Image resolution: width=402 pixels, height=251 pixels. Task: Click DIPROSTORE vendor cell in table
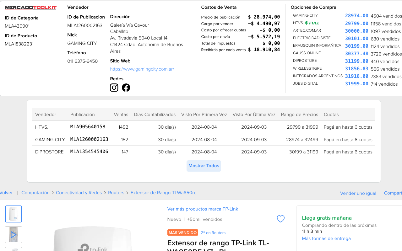(x=49, y=152)
